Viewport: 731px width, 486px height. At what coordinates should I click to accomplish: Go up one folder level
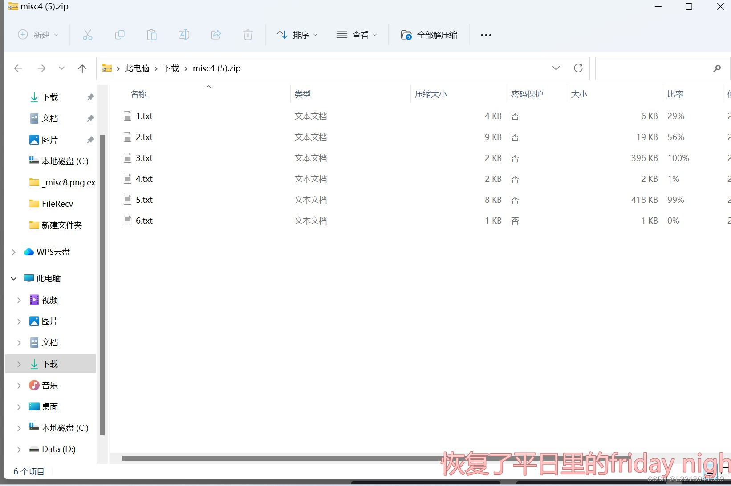(x=82, y=68)
